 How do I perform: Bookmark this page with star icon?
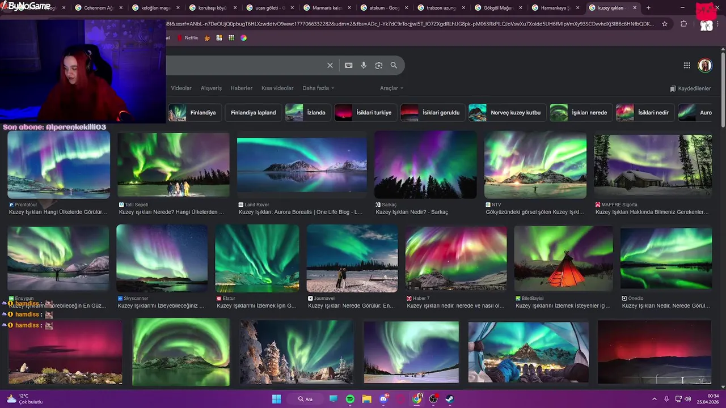[665, 24]
